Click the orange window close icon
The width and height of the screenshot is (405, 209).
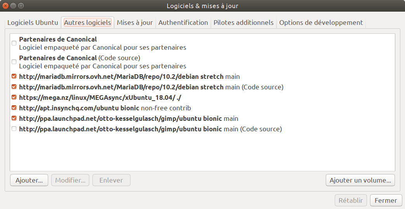point(5,6)
